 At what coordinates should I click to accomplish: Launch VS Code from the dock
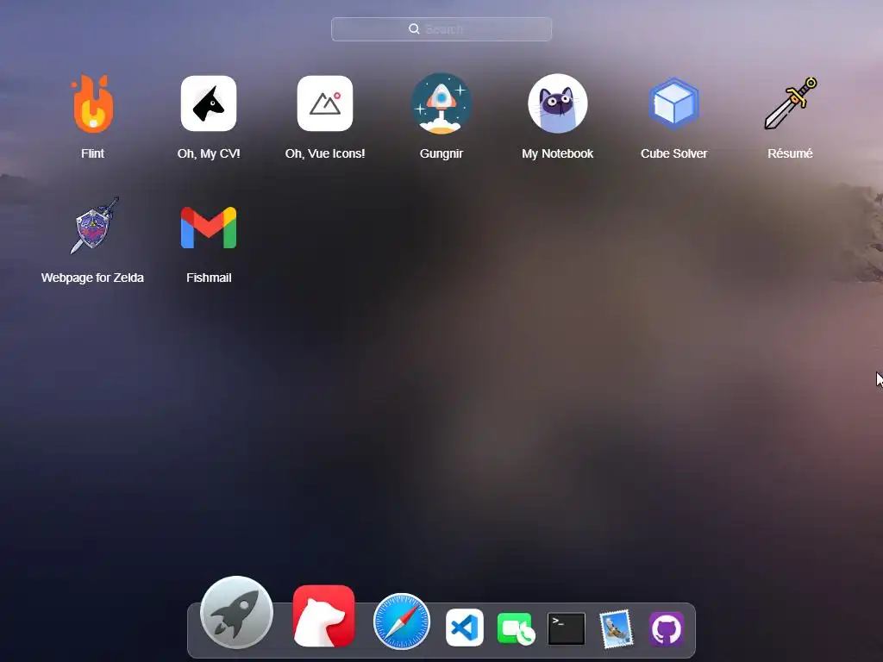tap(465, 628)
